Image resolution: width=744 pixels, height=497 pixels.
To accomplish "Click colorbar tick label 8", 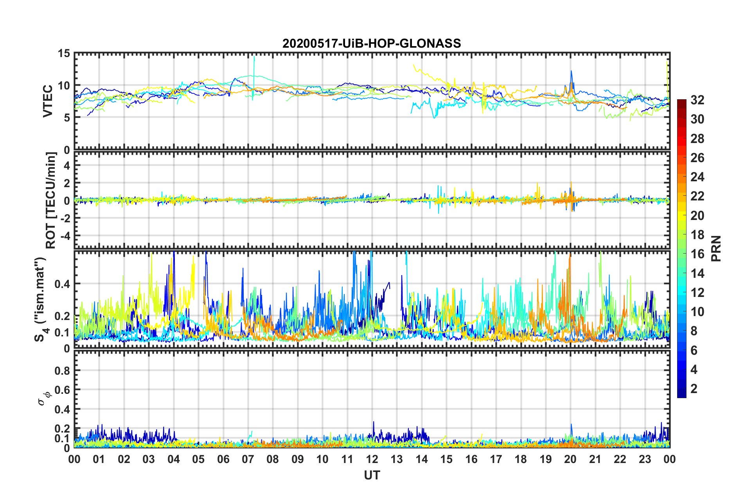I will (694, 331).
